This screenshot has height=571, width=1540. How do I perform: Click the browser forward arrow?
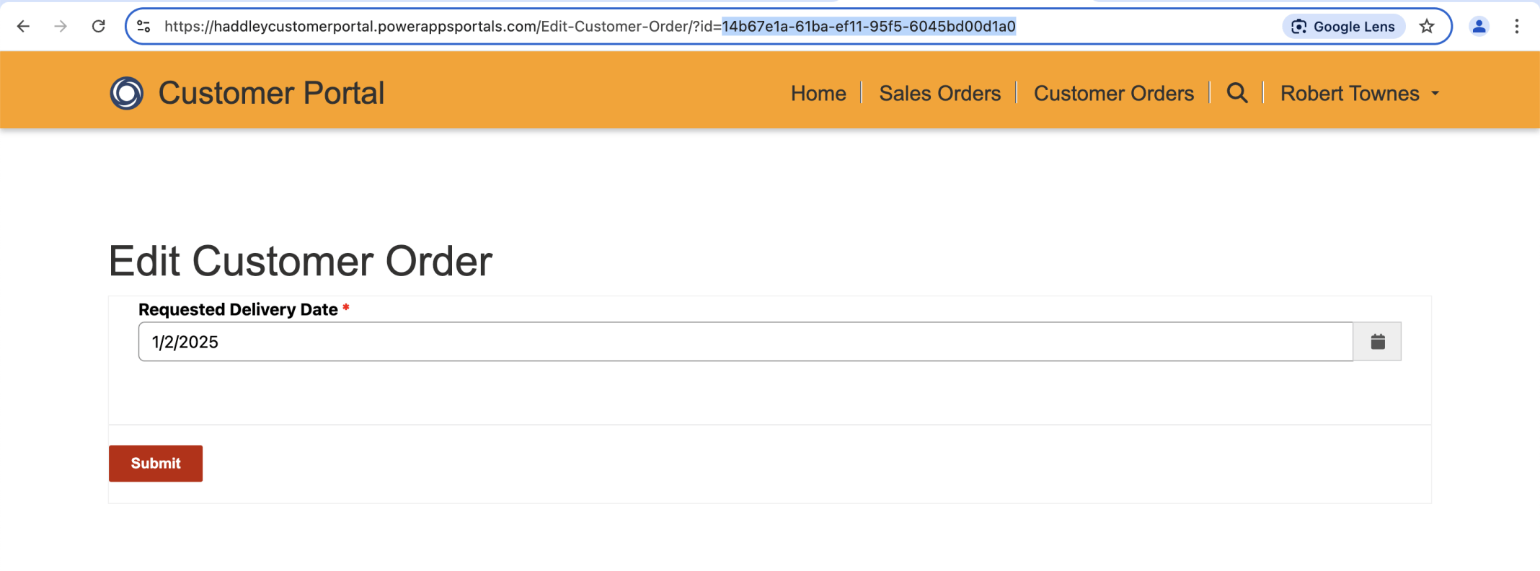click(61, 27)
